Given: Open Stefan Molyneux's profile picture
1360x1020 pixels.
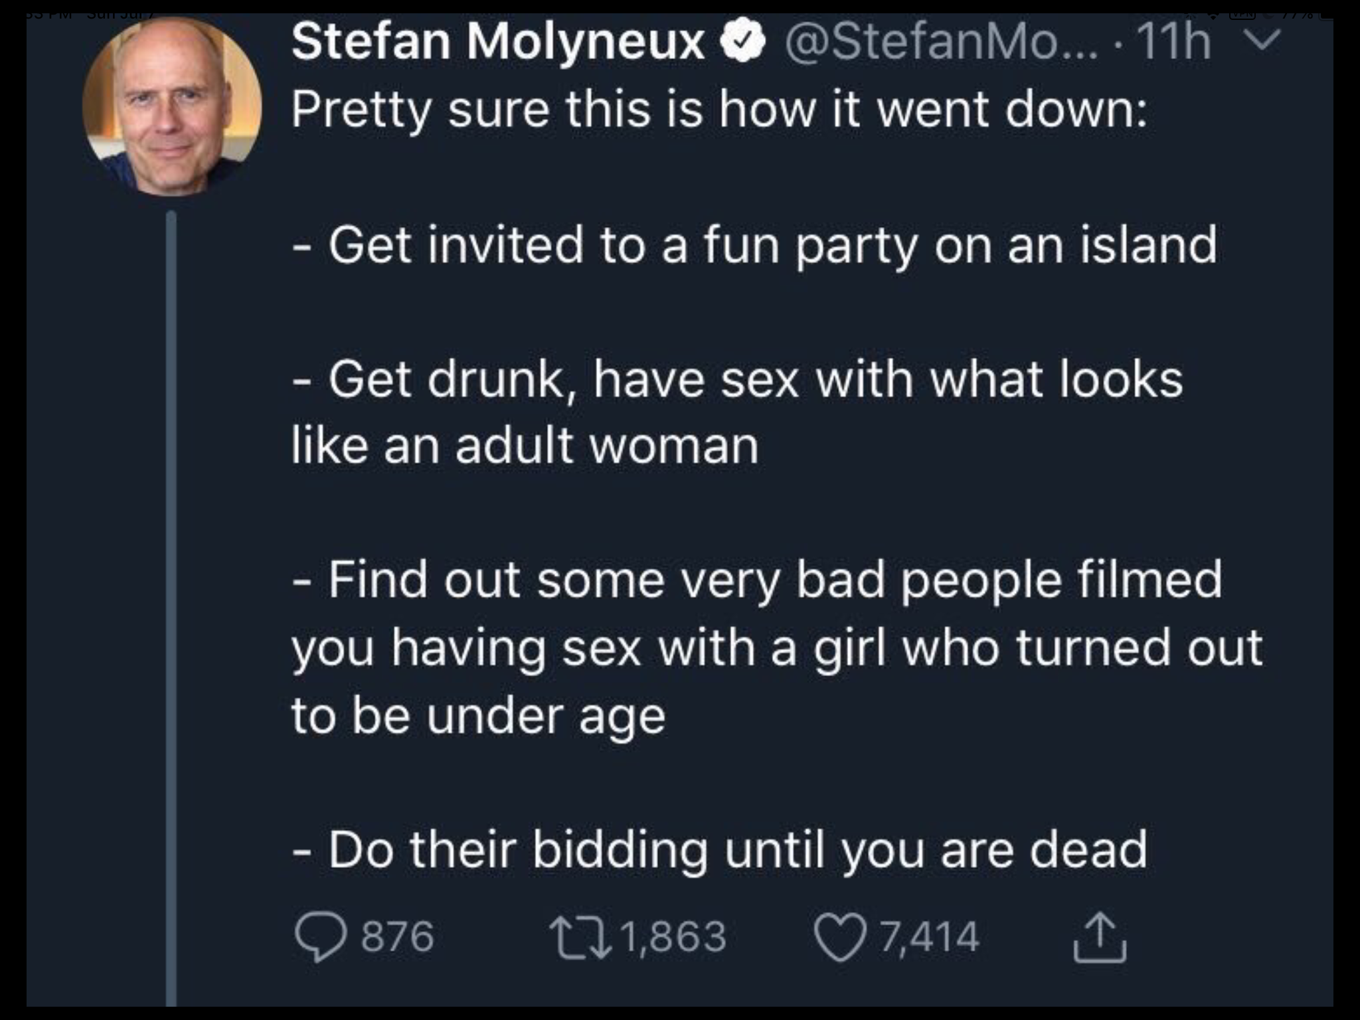Looking at the screenshot, I should (172, 106).
